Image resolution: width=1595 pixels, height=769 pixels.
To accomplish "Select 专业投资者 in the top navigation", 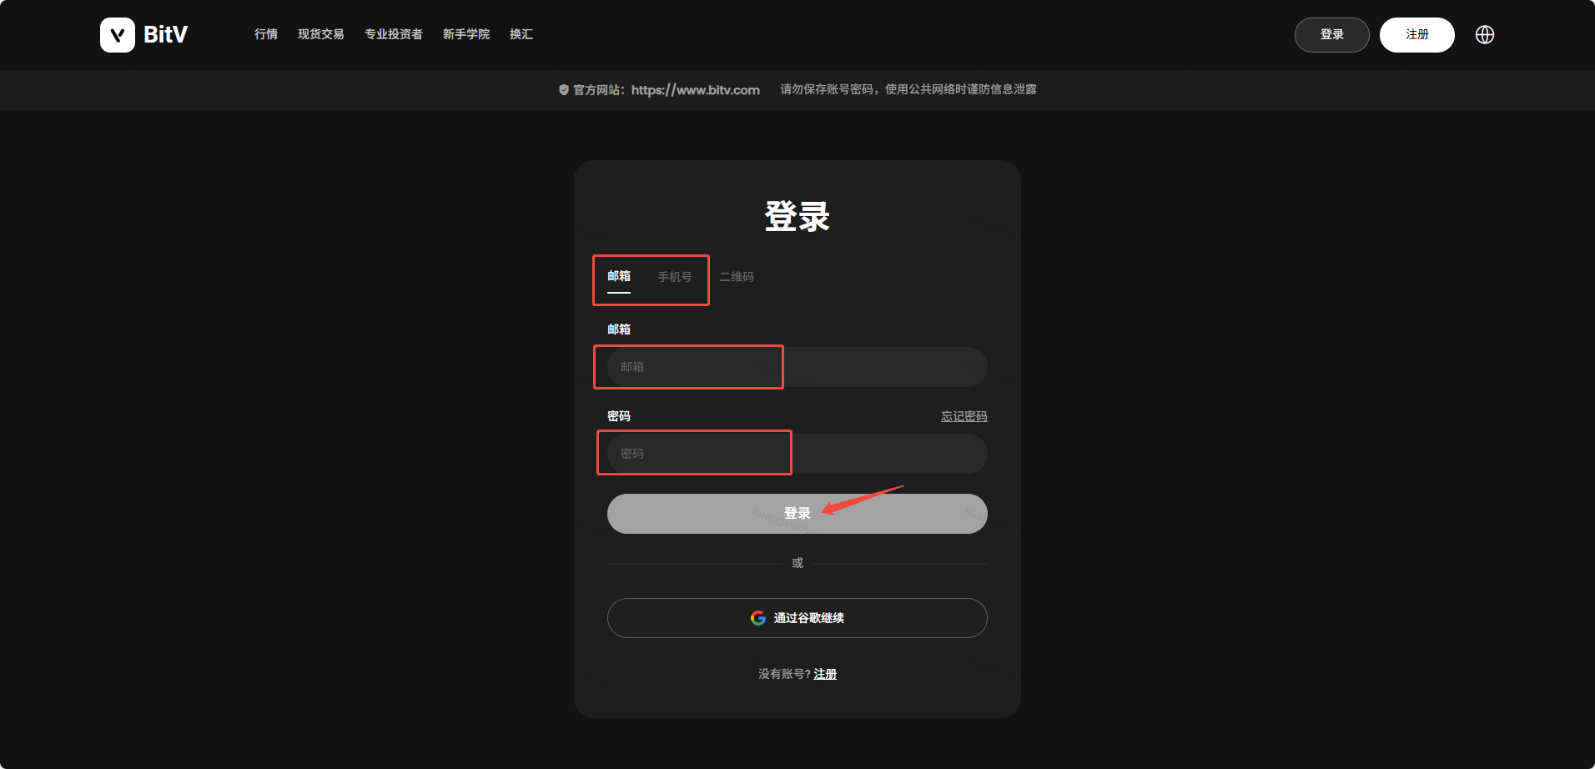I will (x=393, y=34).
